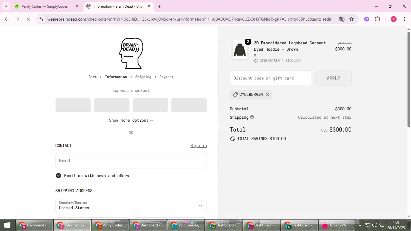Screen dimensions: 411x231
Task: Click the volume speaker tray icon
Action: click(375, 225)
